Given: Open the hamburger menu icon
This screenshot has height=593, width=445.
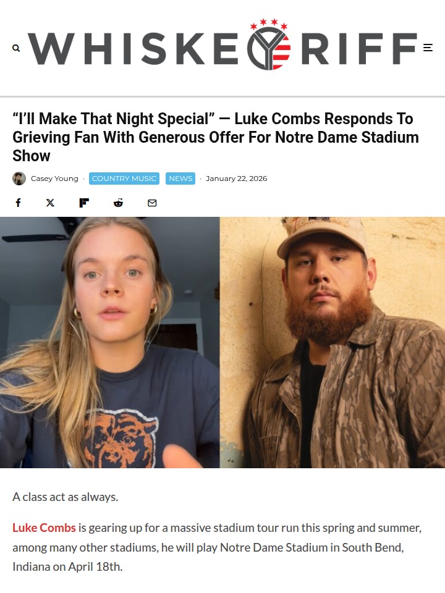Looking at the screenshot, I should (428, 48).
